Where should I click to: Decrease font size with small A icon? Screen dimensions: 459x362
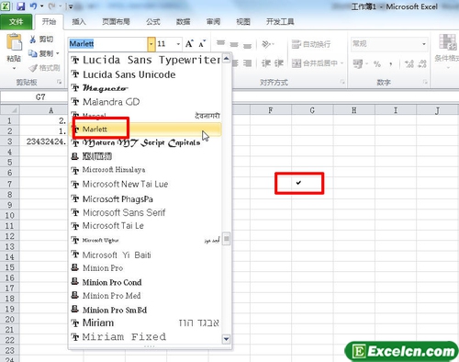(x=202, y=44)
